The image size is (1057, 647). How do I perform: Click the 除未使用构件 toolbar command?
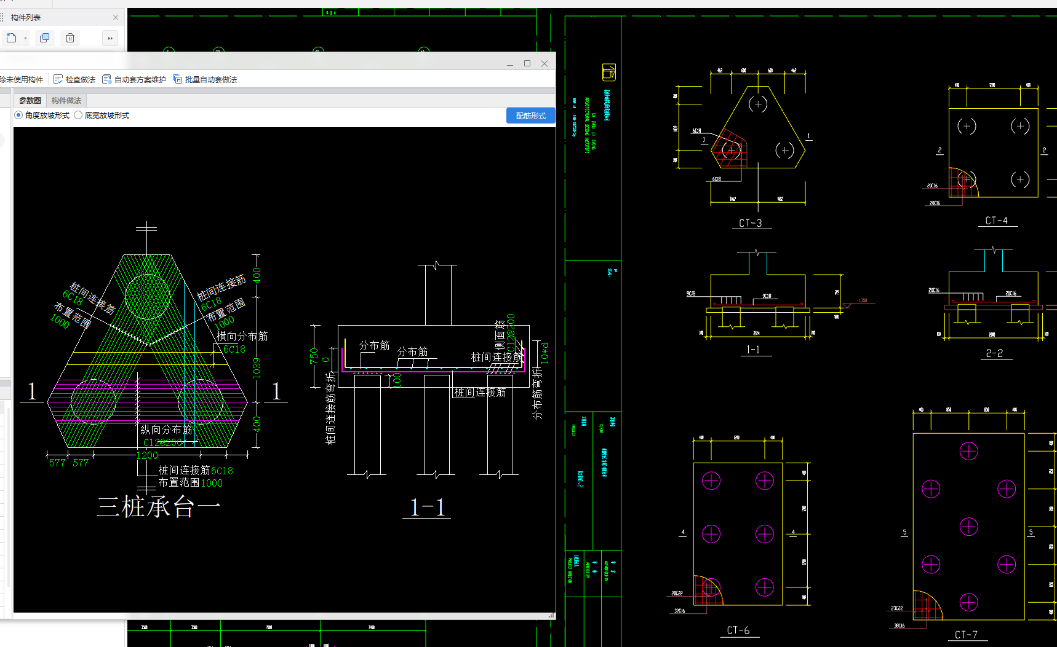pyautogui.click(x=22, y=80)
